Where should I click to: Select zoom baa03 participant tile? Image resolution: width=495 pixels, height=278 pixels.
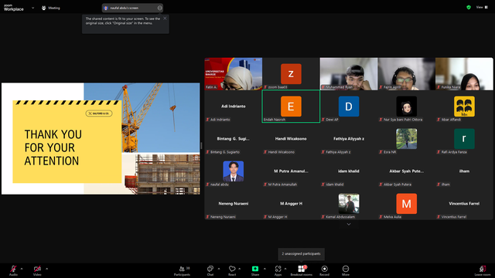coord(291,74)
